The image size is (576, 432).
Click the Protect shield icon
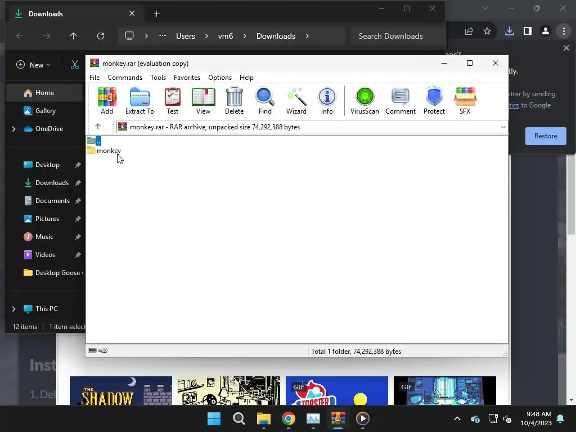[x=434, y=101]
